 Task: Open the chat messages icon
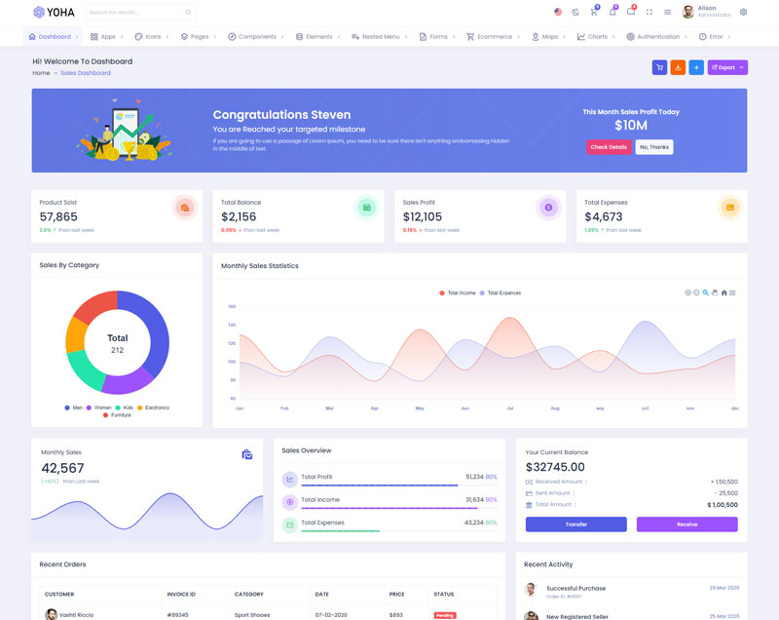click(631, 12)
